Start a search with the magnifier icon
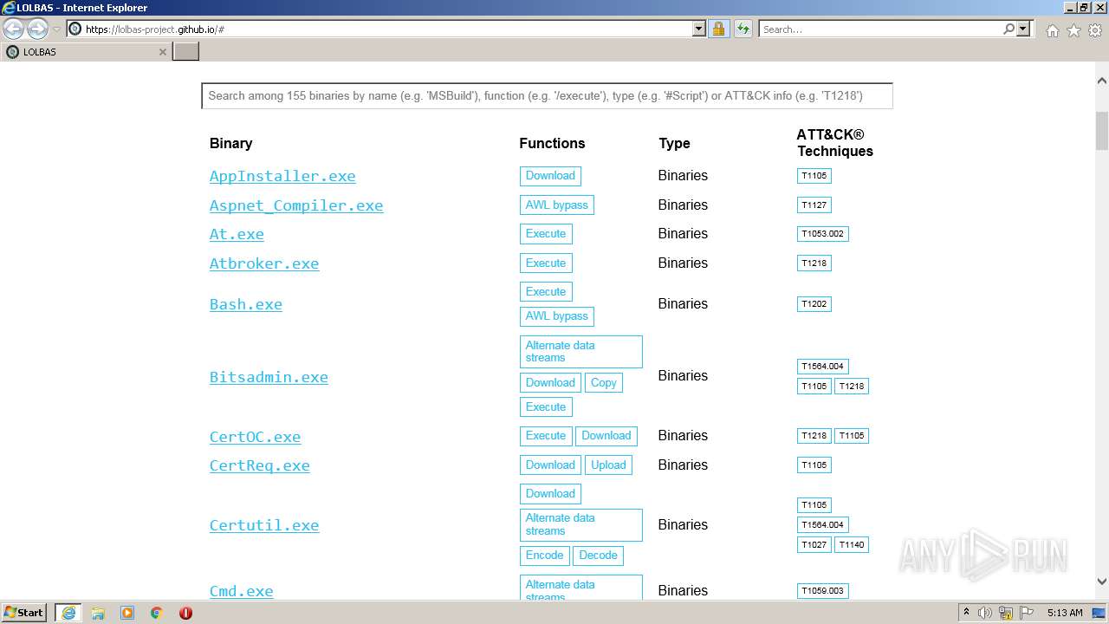 [x=1008, y=29]
